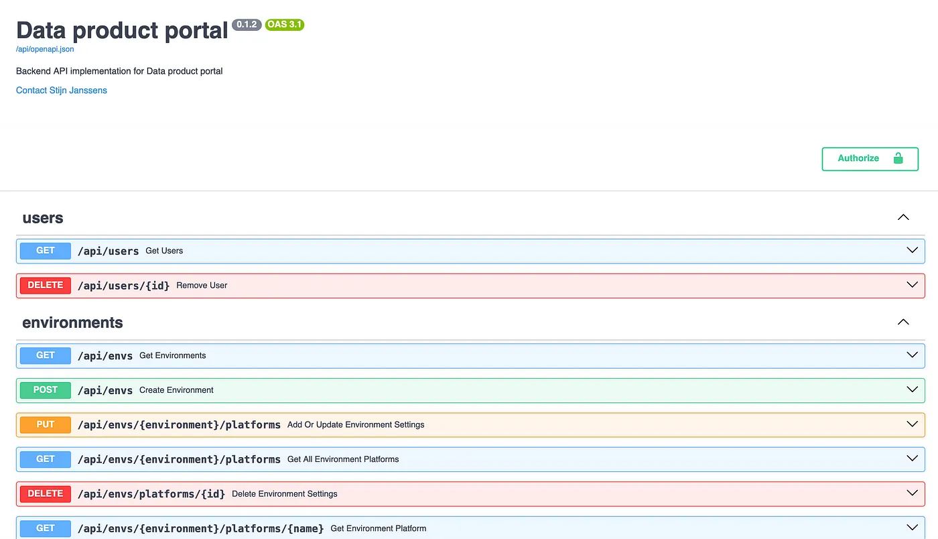The height and width of the screenshot is (539, 938).
Task: Click the 0.1.2 version badge
Action: pos(246,25)
